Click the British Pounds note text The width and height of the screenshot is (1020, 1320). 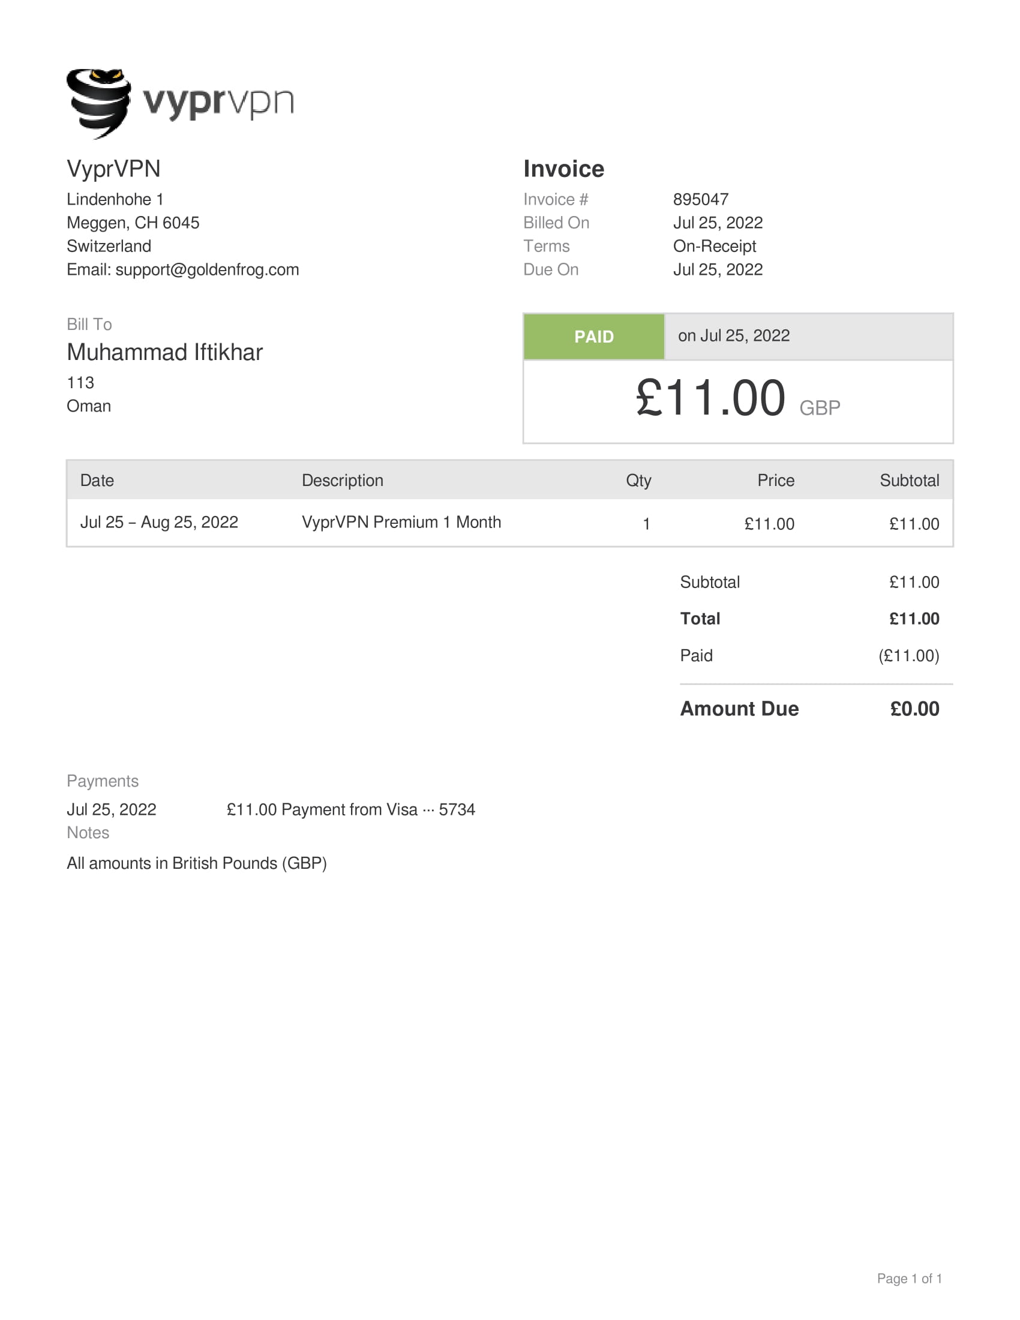pyautogui.click(x=196, y=863)
